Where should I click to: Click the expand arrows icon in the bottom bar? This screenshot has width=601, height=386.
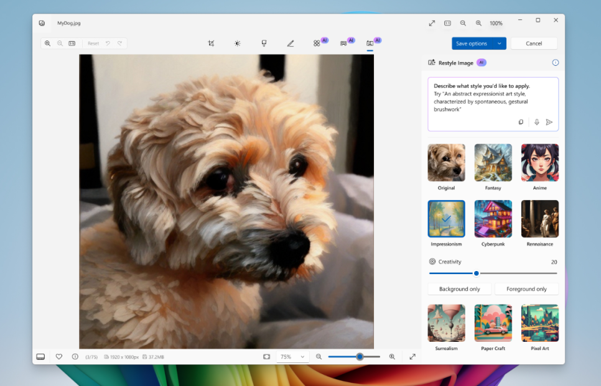click(x=412, y=357)
